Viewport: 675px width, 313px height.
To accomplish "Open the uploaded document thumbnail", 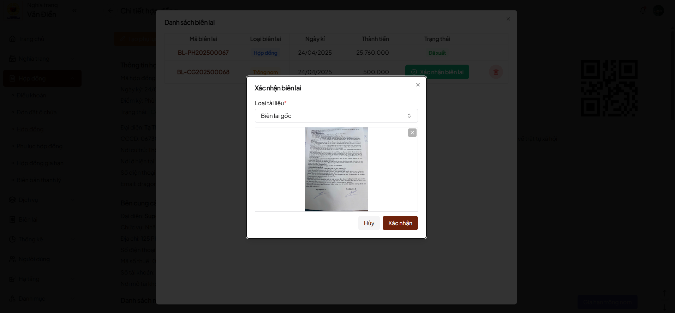I will pyautogui.click(x=336, y=169).
